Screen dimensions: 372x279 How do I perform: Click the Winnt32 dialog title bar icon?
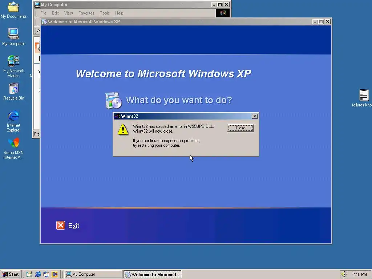click(x=117, y=116)
